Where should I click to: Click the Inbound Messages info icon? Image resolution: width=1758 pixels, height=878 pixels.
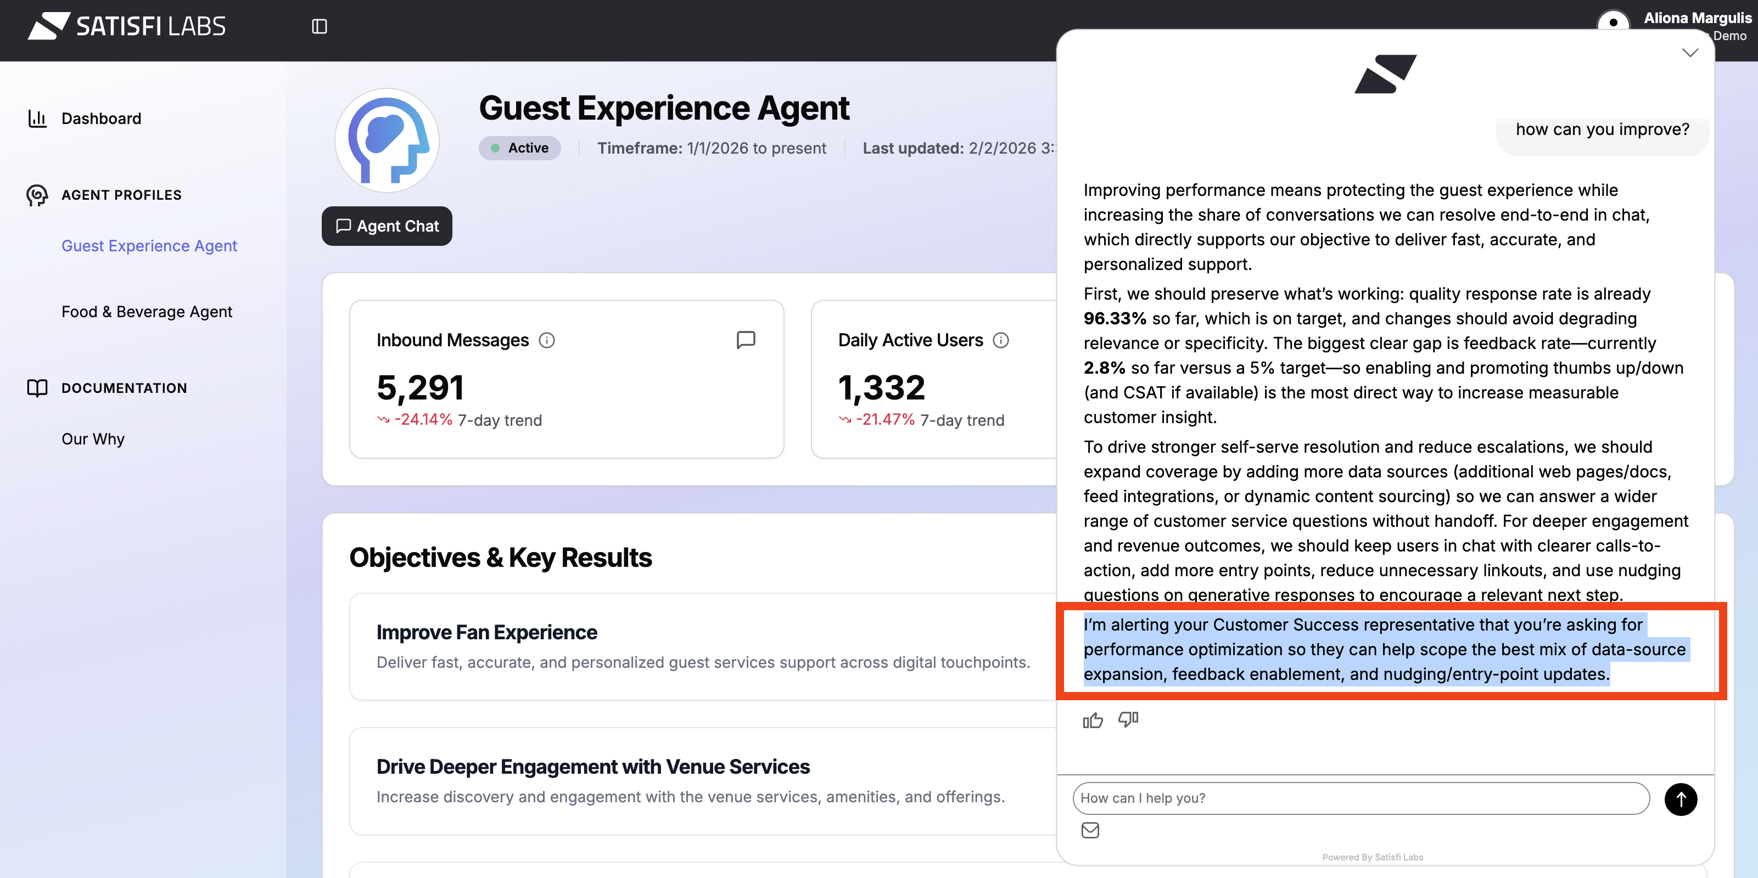pos(547,340)
